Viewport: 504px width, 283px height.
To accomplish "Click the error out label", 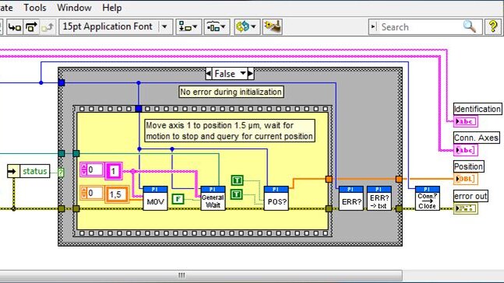I will coord(471,196).
